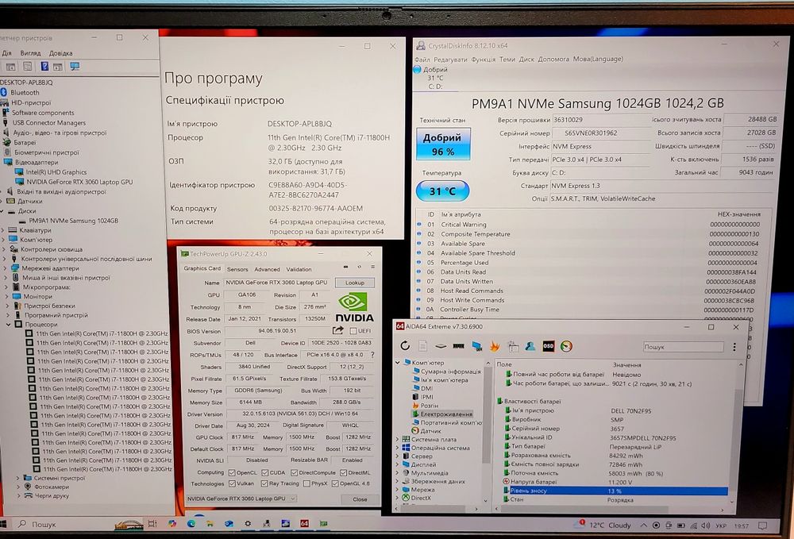Switch to the Sensors tab in GPU-Z
This screenshot has width=794, height=539.
[237, 269]
